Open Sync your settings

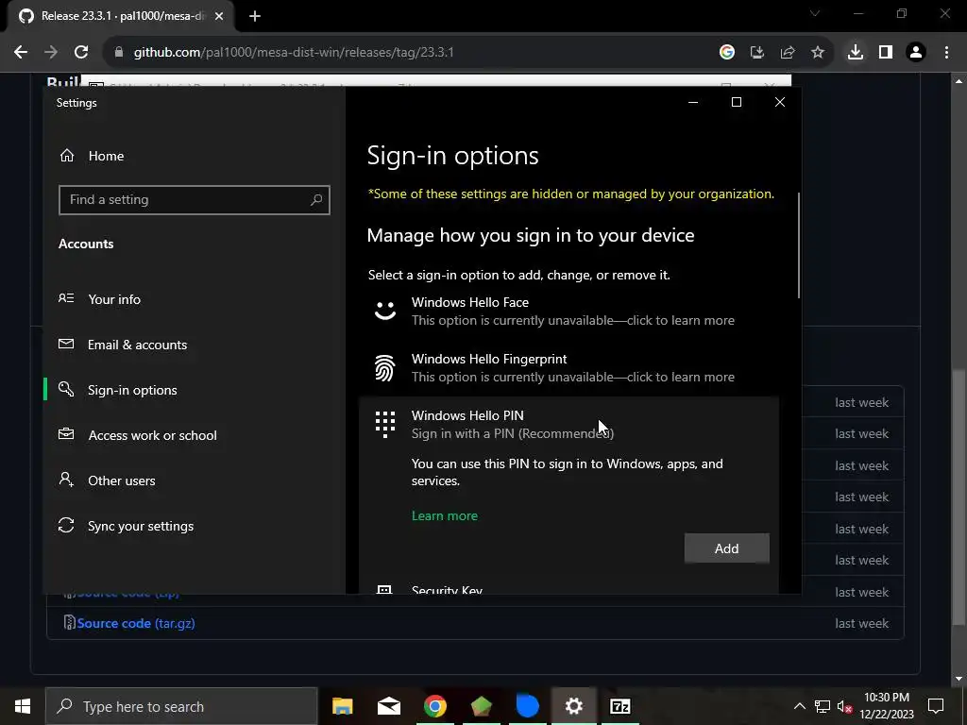tap(141, 526)
